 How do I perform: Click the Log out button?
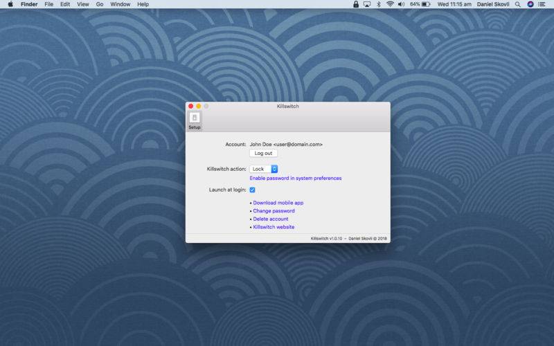click(263, 153)
